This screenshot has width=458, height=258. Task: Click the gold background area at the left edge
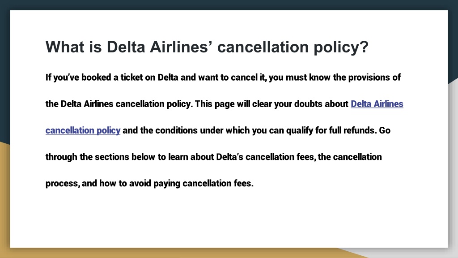click(4, 199)
